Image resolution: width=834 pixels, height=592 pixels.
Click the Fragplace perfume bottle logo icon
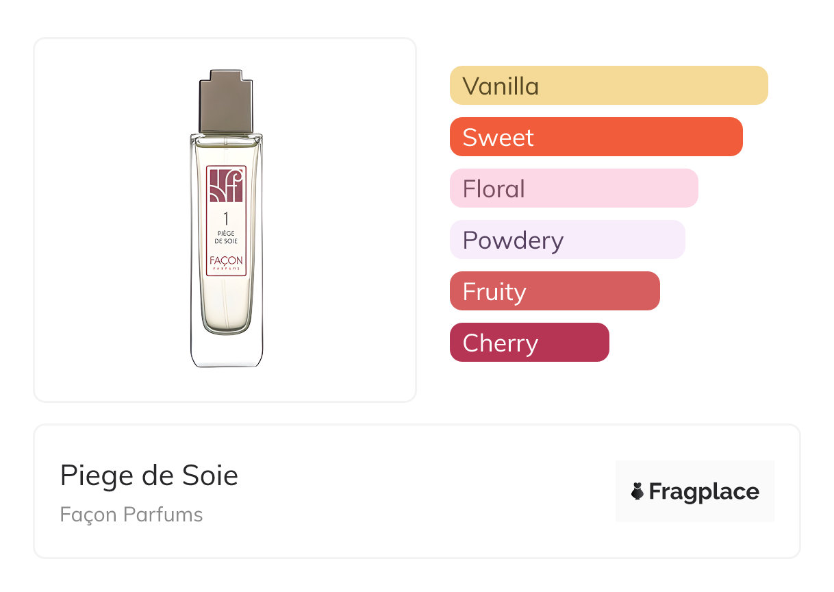coord(637,491)
